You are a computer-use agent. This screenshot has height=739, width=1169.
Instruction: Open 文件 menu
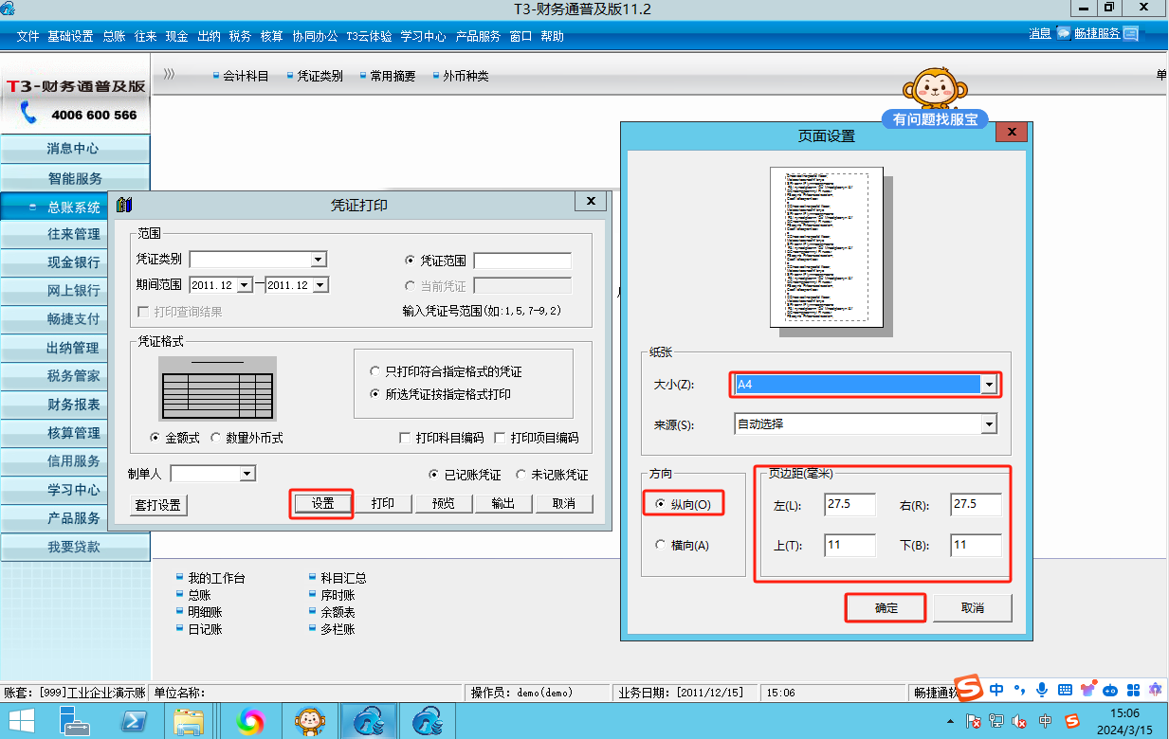click(27, 36)
